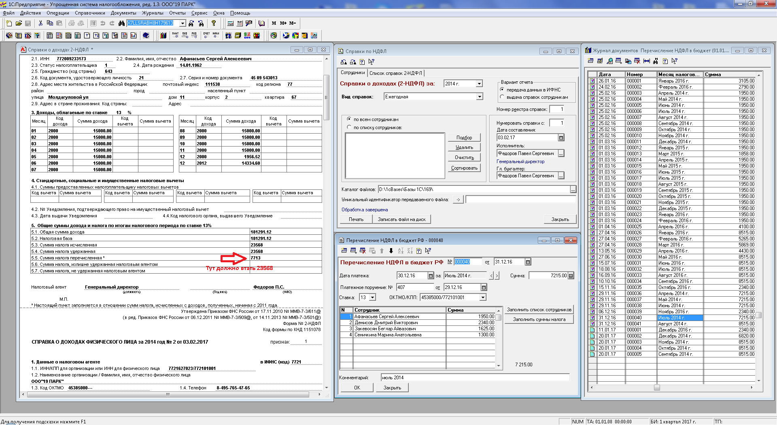Expand the ОКТМО/КПП dropdown
Viewport: 777px width, 425px height.
point(482,297)
